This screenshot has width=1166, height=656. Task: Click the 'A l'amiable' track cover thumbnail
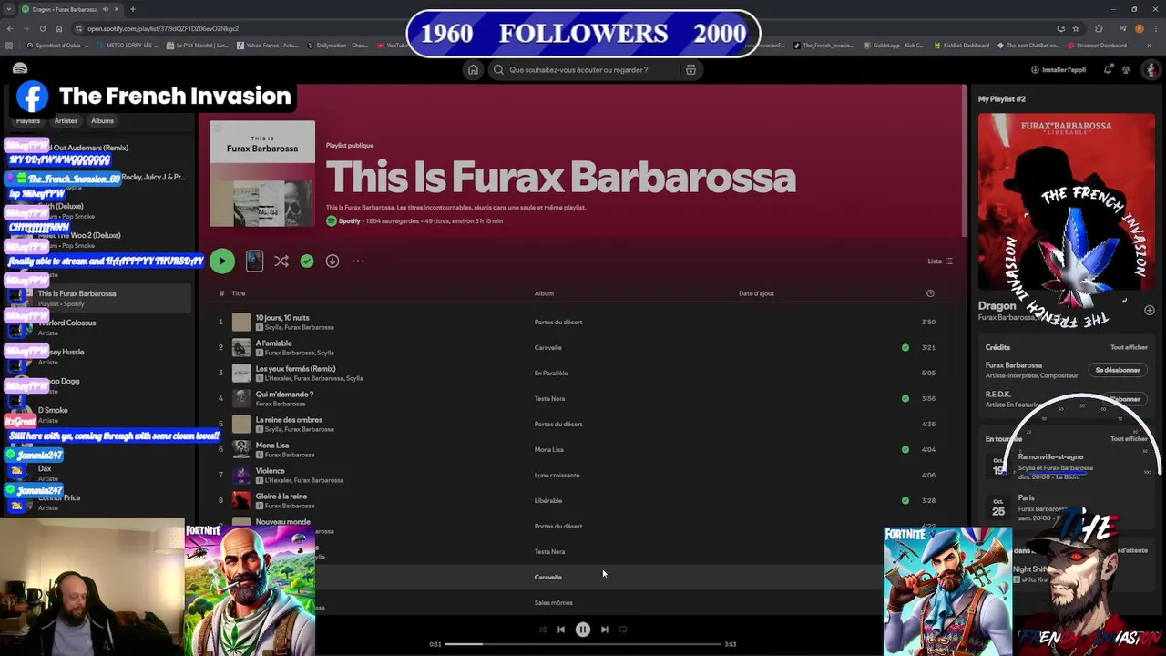(x=241, y=347)
